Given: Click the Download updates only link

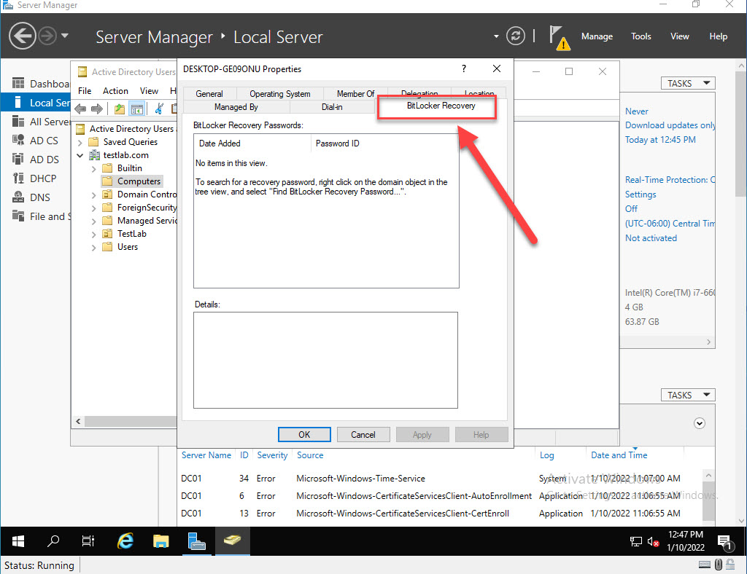Looking at the screenshot, I should pyautogui.click(x=670, y=125).
